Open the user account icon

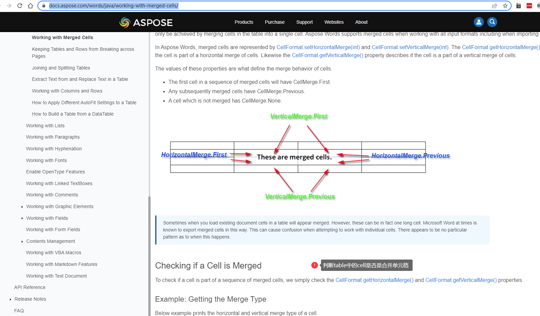[479, 22]
